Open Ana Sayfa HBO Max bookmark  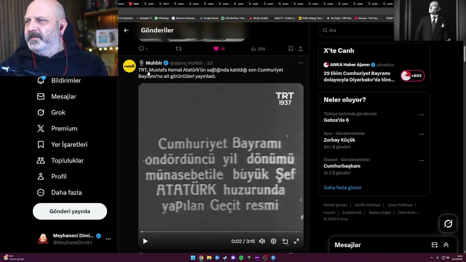point(339,18)
